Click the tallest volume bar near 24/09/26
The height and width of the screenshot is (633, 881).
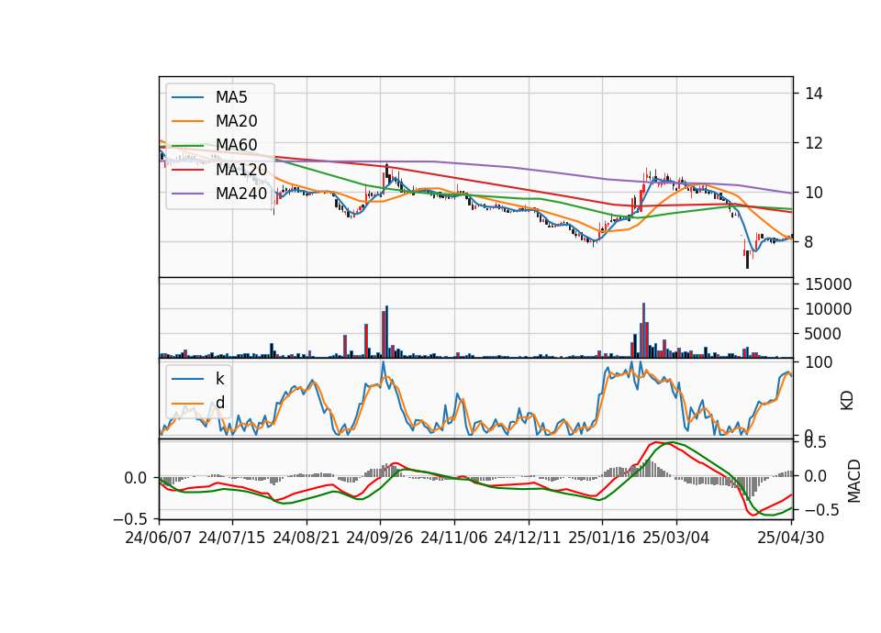[x=386, y=332]
